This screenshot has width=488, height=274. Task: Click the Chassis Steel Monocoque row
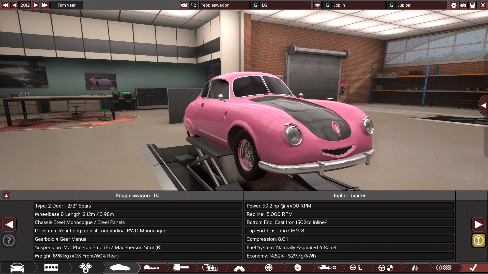coord(138,222)
